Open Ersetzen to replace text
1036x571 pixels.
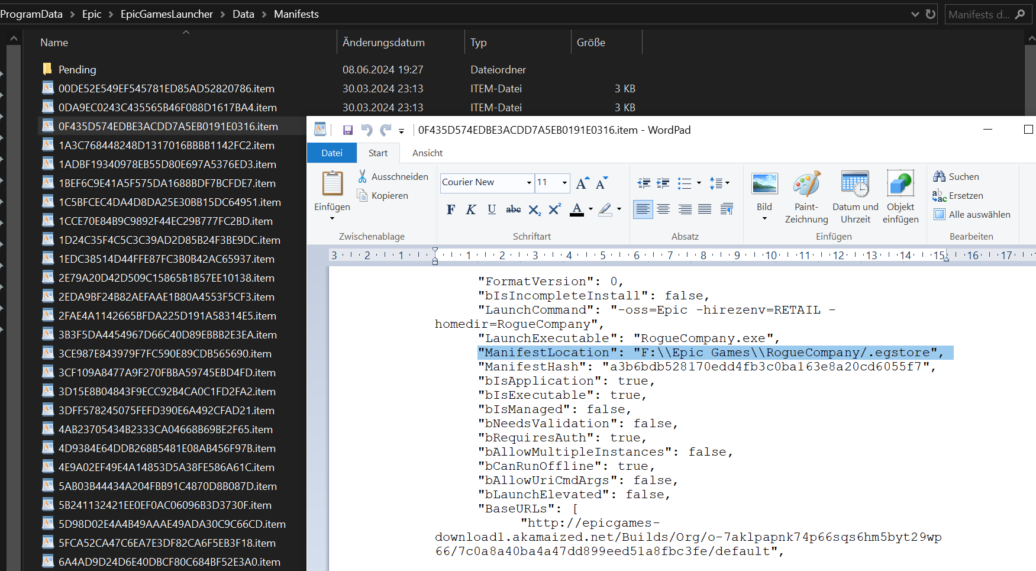[x=958, y=195]
